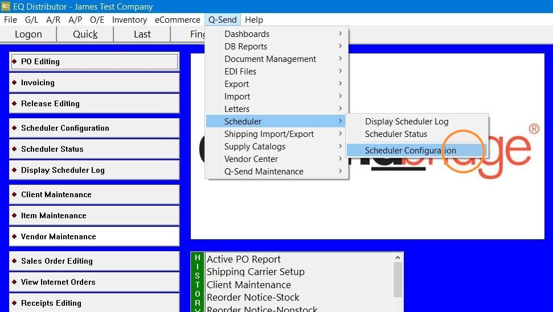Open the G/L menu
The height and width of the screenshot is (312, 553).
point(31,20)
